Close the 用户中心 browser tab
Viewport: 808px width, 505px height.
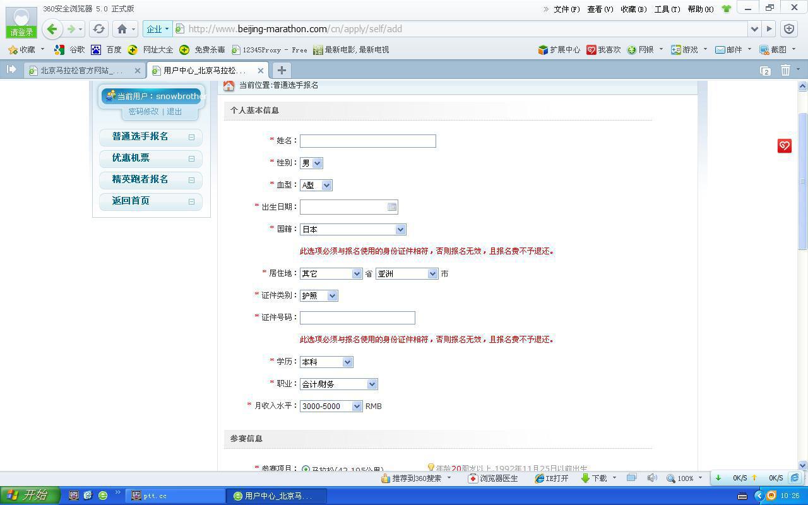260,71
